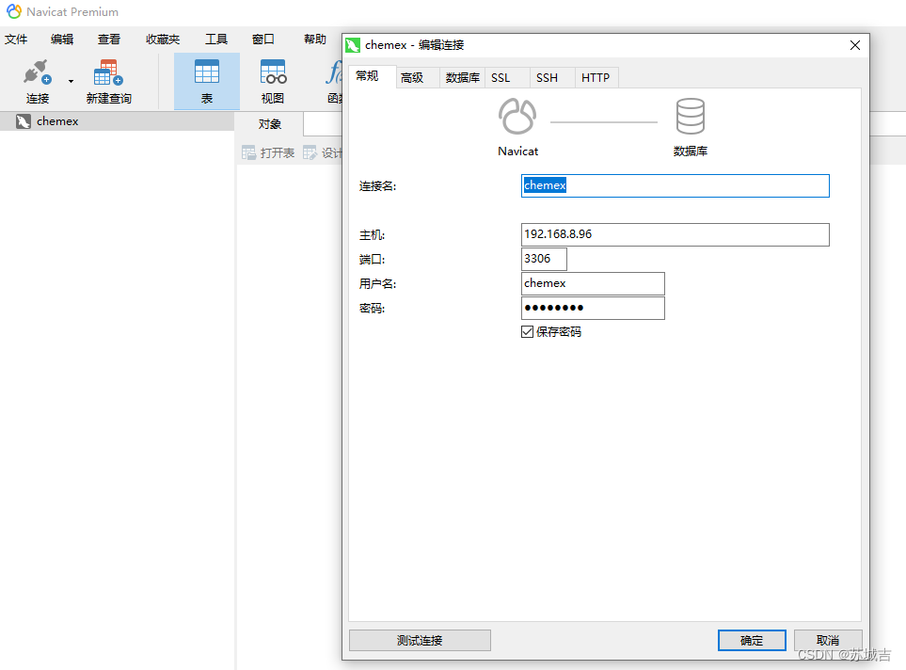Open the 工具 menu
Image resolution: width=906 pixels, height=670 pixels.
(x=215, y=39)
